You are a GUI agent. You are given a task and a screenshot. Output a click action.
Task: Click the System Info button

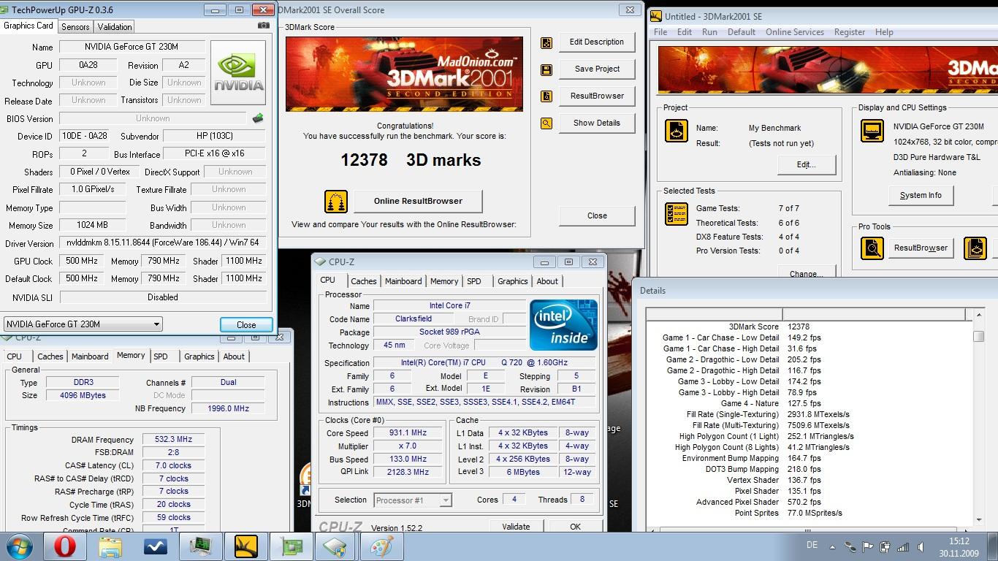pyautogui.click(x=921, y=196)
